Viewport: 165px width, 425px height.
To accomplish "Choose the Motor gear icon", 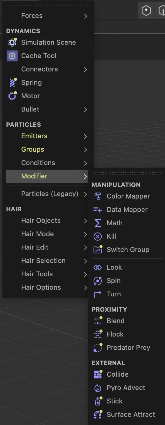I will coord(12,96).
